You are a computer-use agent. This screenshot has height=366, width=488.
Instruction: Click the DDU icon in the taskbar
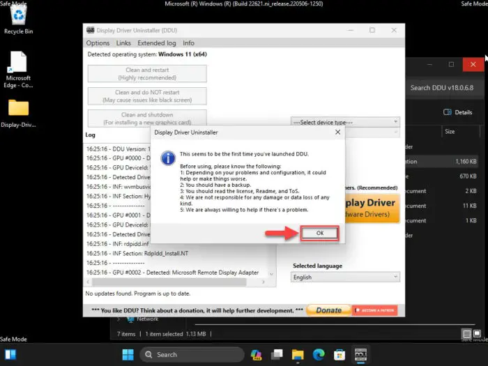pos(360,354)
